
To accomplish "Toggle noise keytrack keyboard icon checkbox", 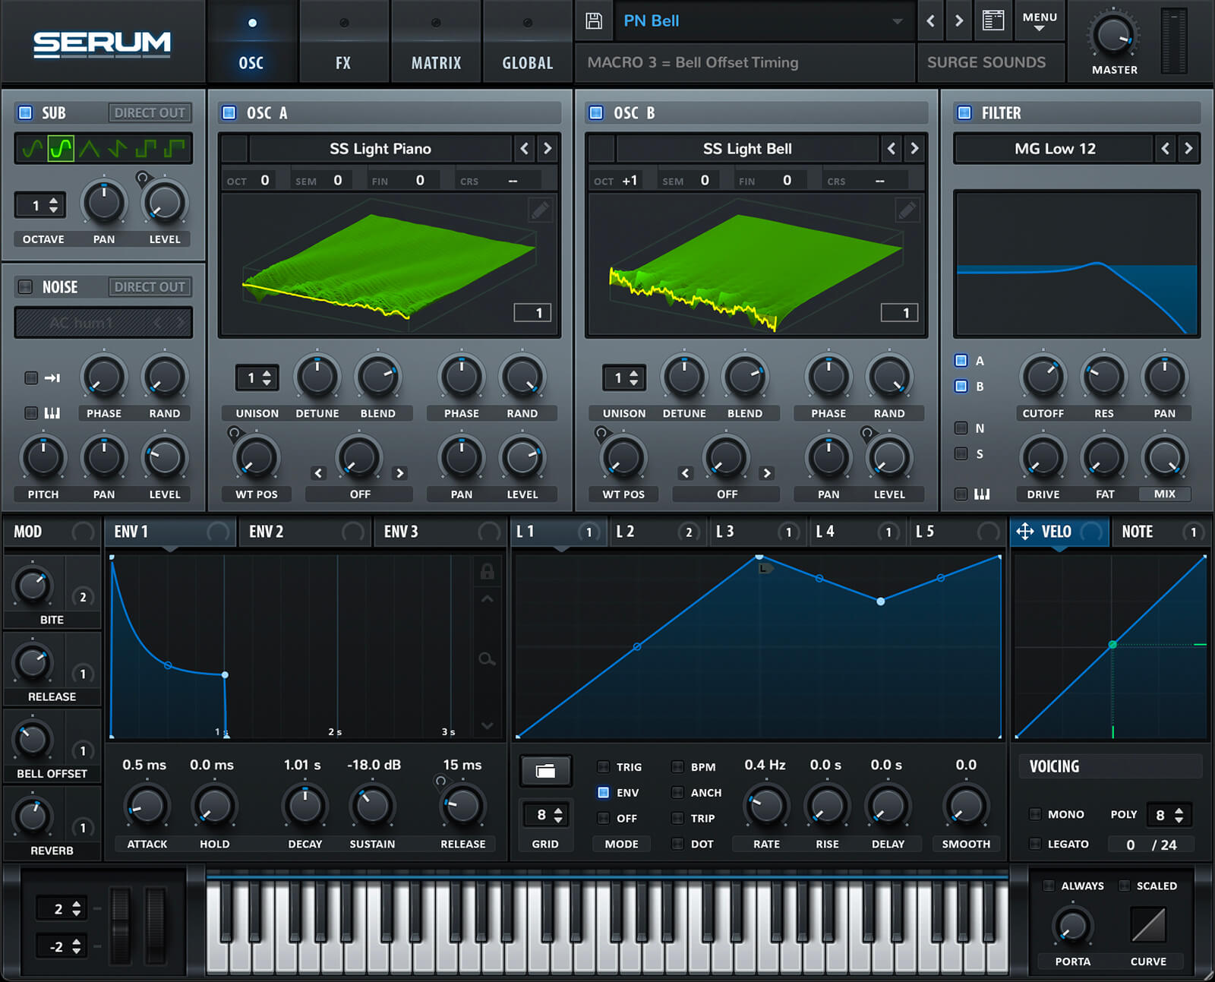I will coord(31,413).
